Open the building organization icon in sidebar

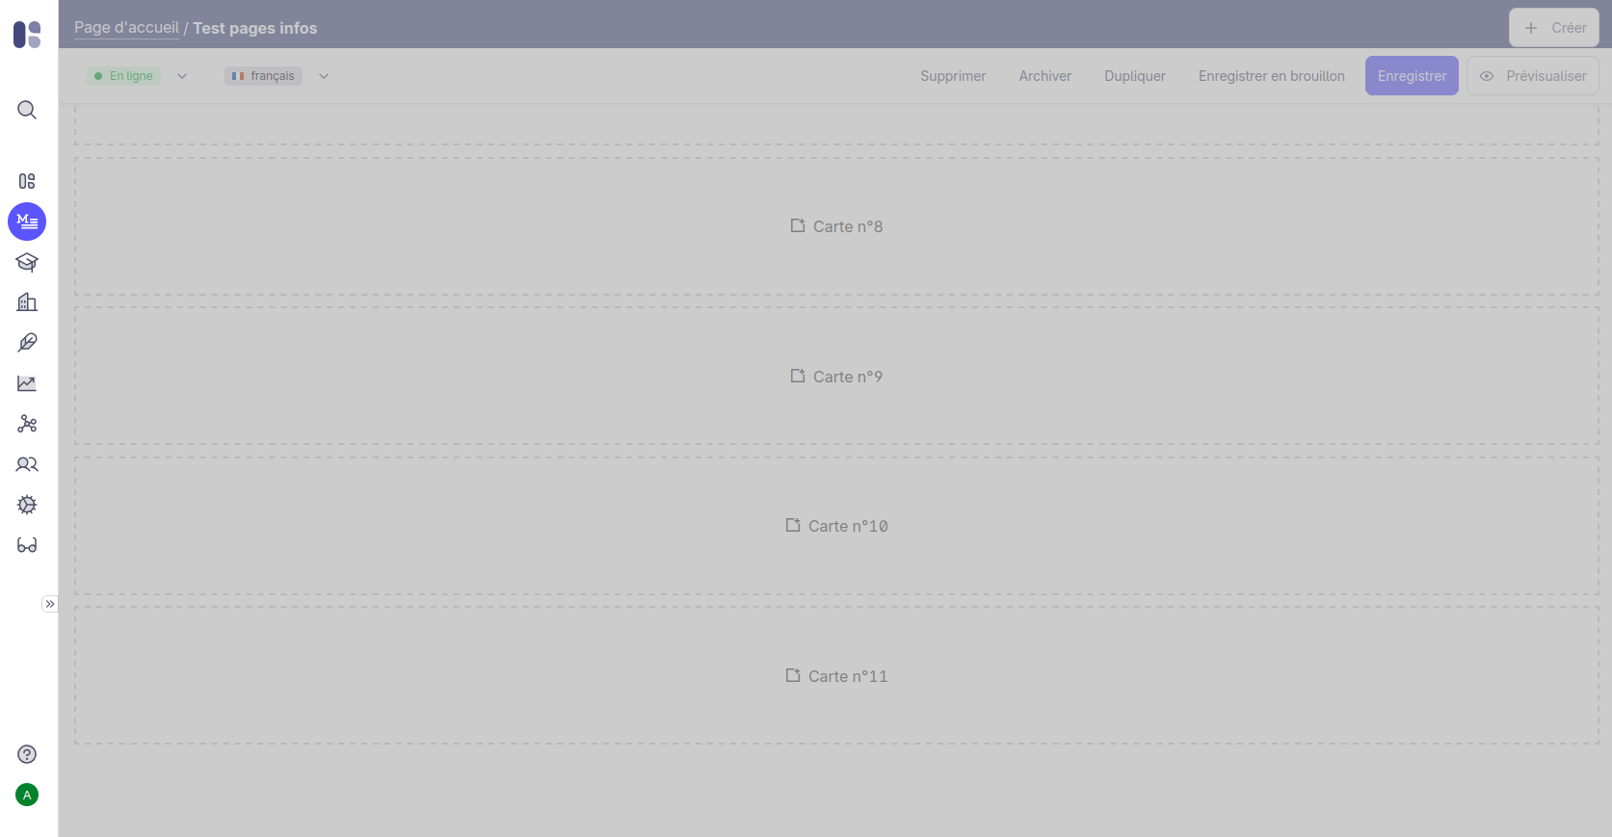pyautogui.click(x=27, y=302)
